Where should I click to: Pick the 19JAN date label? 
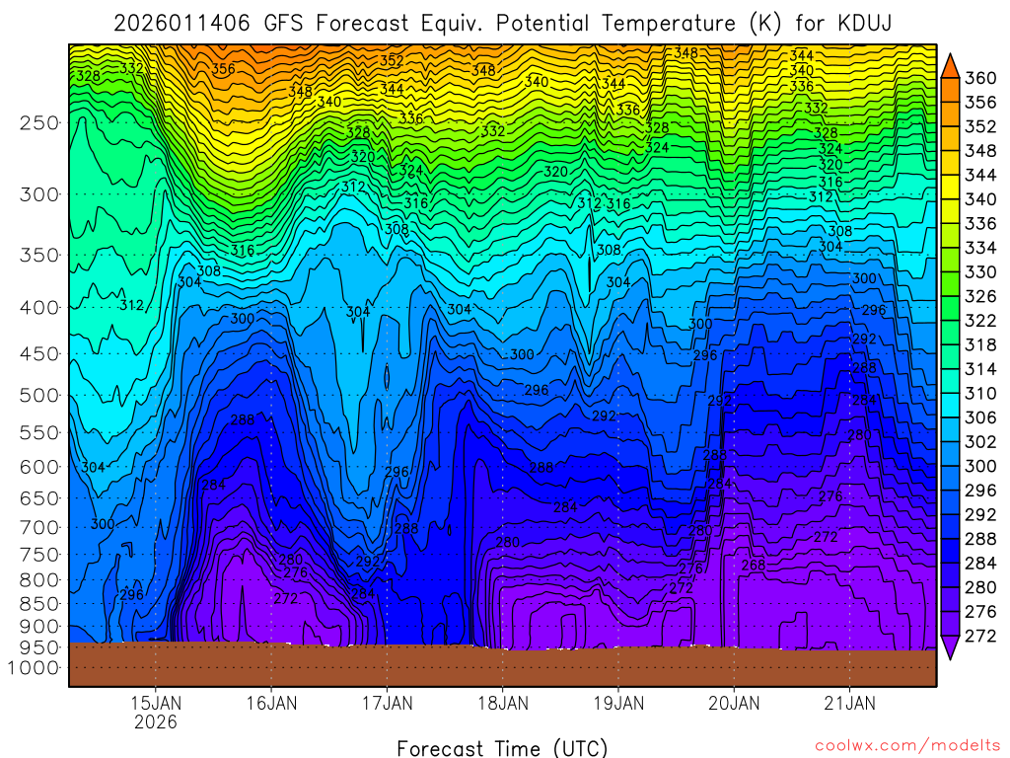[x=618, y=703]
